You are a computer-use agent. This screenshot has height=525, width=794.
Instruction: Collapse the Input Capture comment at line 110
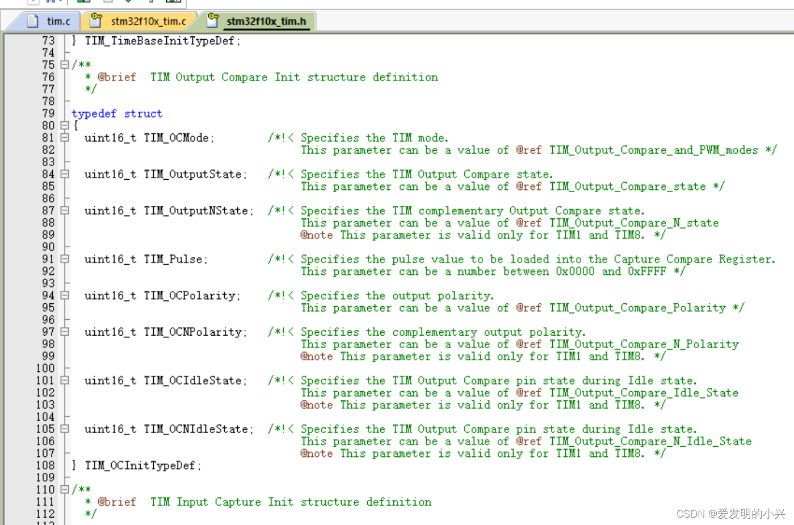[65, 489]
